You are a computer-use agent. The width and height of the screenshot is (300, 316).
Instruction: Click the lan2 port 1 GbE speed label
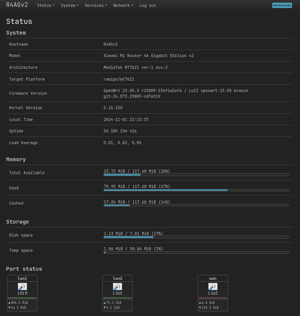tap(117, 293)
